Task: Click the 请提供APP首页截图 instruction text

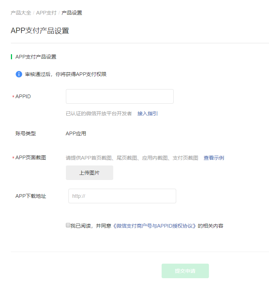Action: (132, 158)
